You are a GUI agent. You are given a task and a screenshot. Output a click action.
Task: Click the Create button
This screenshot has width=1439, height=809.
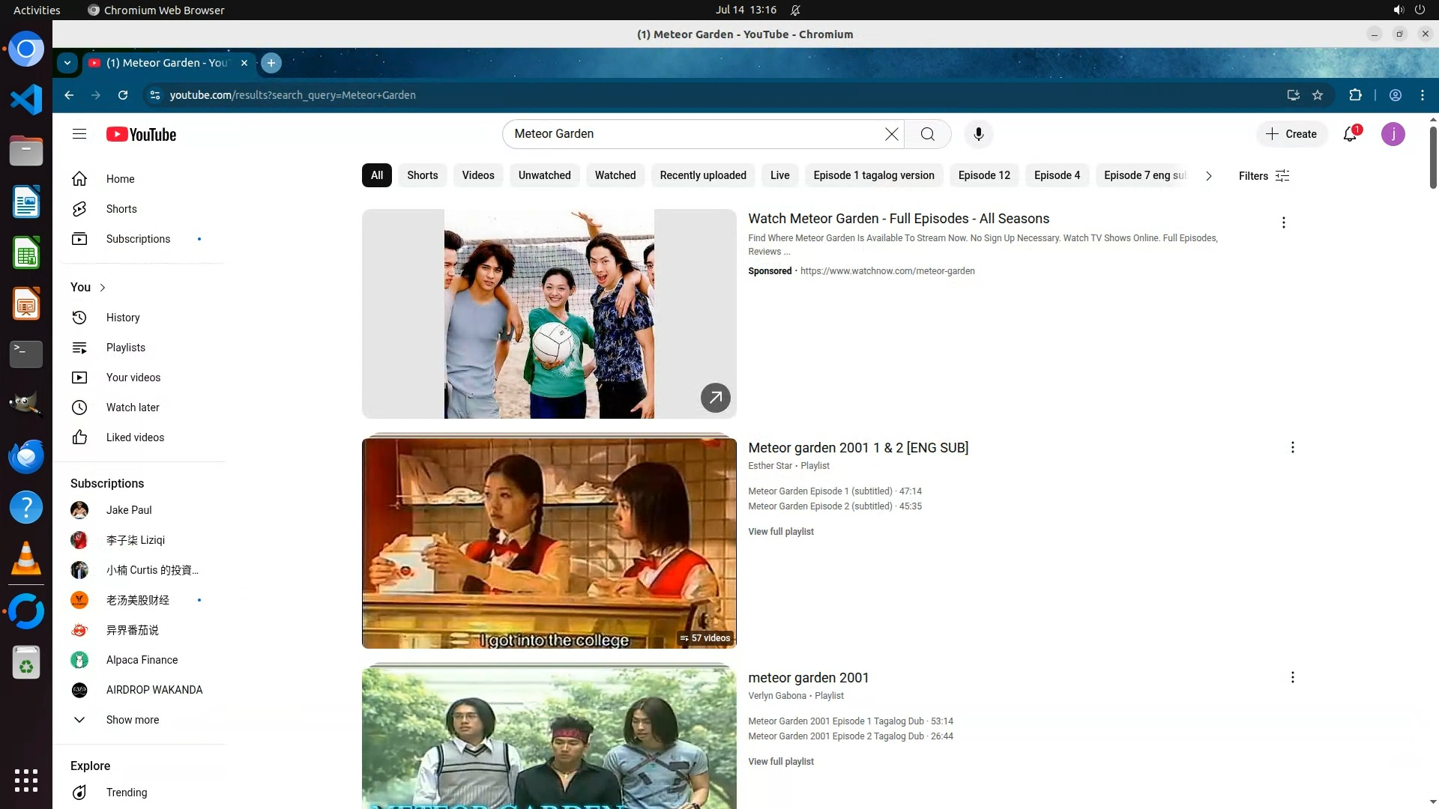(x=1291, y=134)
